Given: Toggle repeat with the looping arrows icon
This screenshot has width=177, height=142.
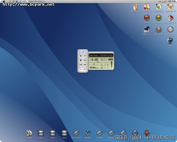Looking at the screenshot, I should click(x=105, y=65).
